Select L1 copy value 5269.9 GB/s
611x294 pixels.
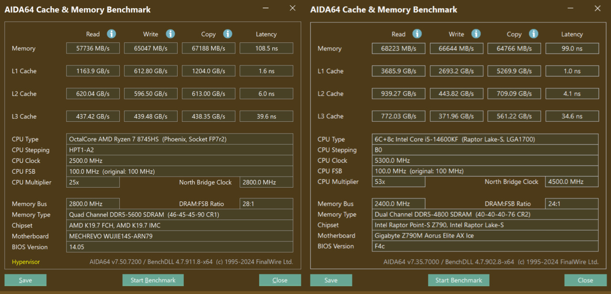point(514,71)
